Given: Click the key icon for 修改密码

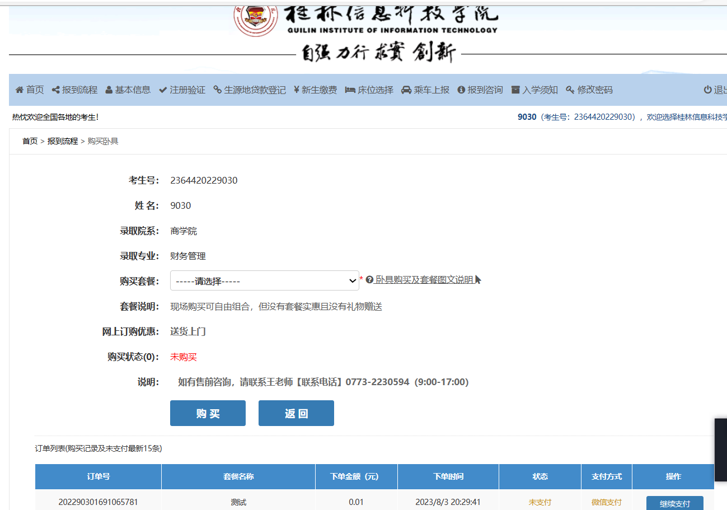Looking at the screenshot, I should pyautogui.click(x=570, y=90).
